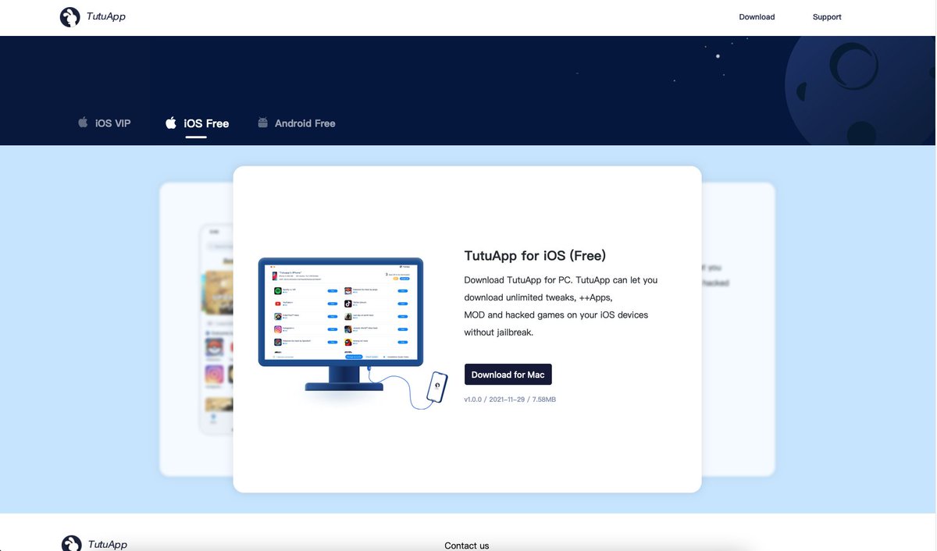937x551 pixels.
Task: Click the header TutuApp brand name text
Action: coord(106,16)
